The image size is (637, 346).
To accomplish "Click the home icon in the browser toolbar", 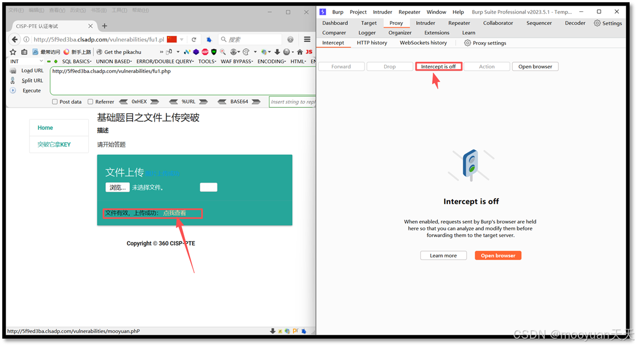I will coord(300,52).
